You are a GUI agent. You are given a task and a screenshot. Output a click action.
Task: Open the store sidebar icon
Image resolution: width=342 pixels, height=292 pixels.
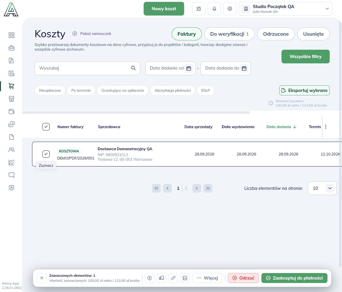pos(11,99)
